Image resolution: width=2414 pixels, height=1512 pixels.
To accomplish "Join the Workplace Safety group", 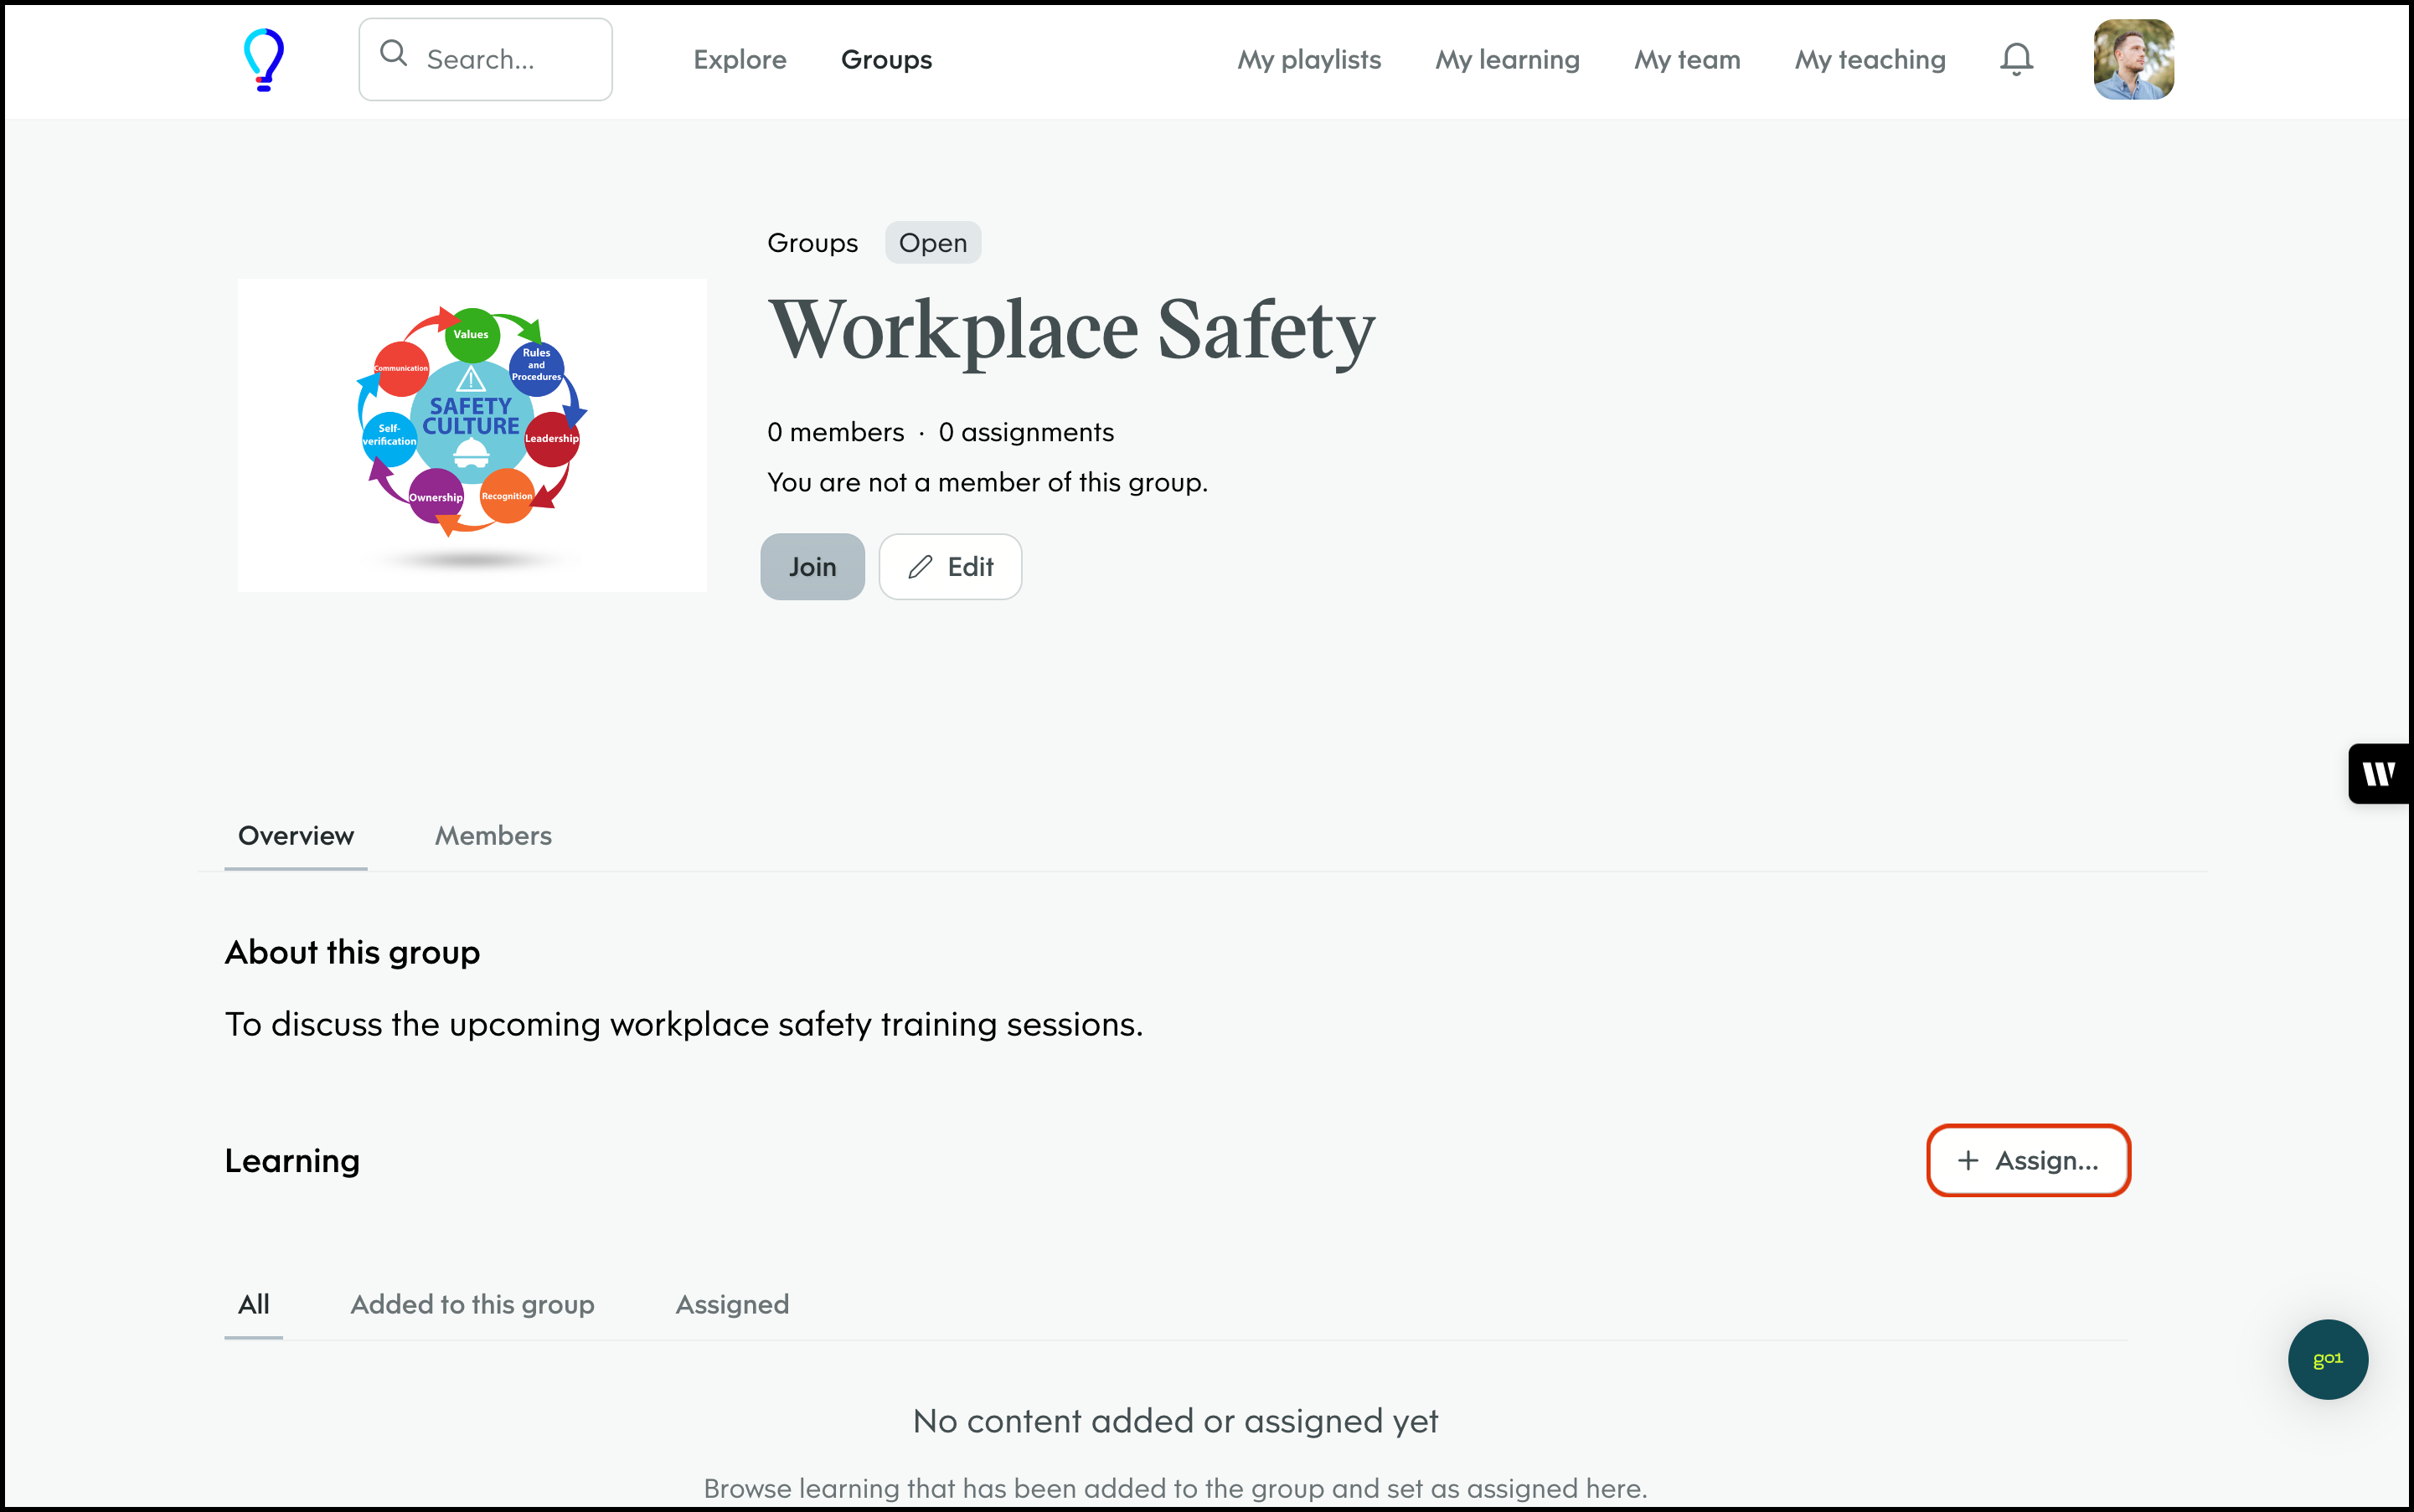I will pyautogui.click(x=812, y=567).
